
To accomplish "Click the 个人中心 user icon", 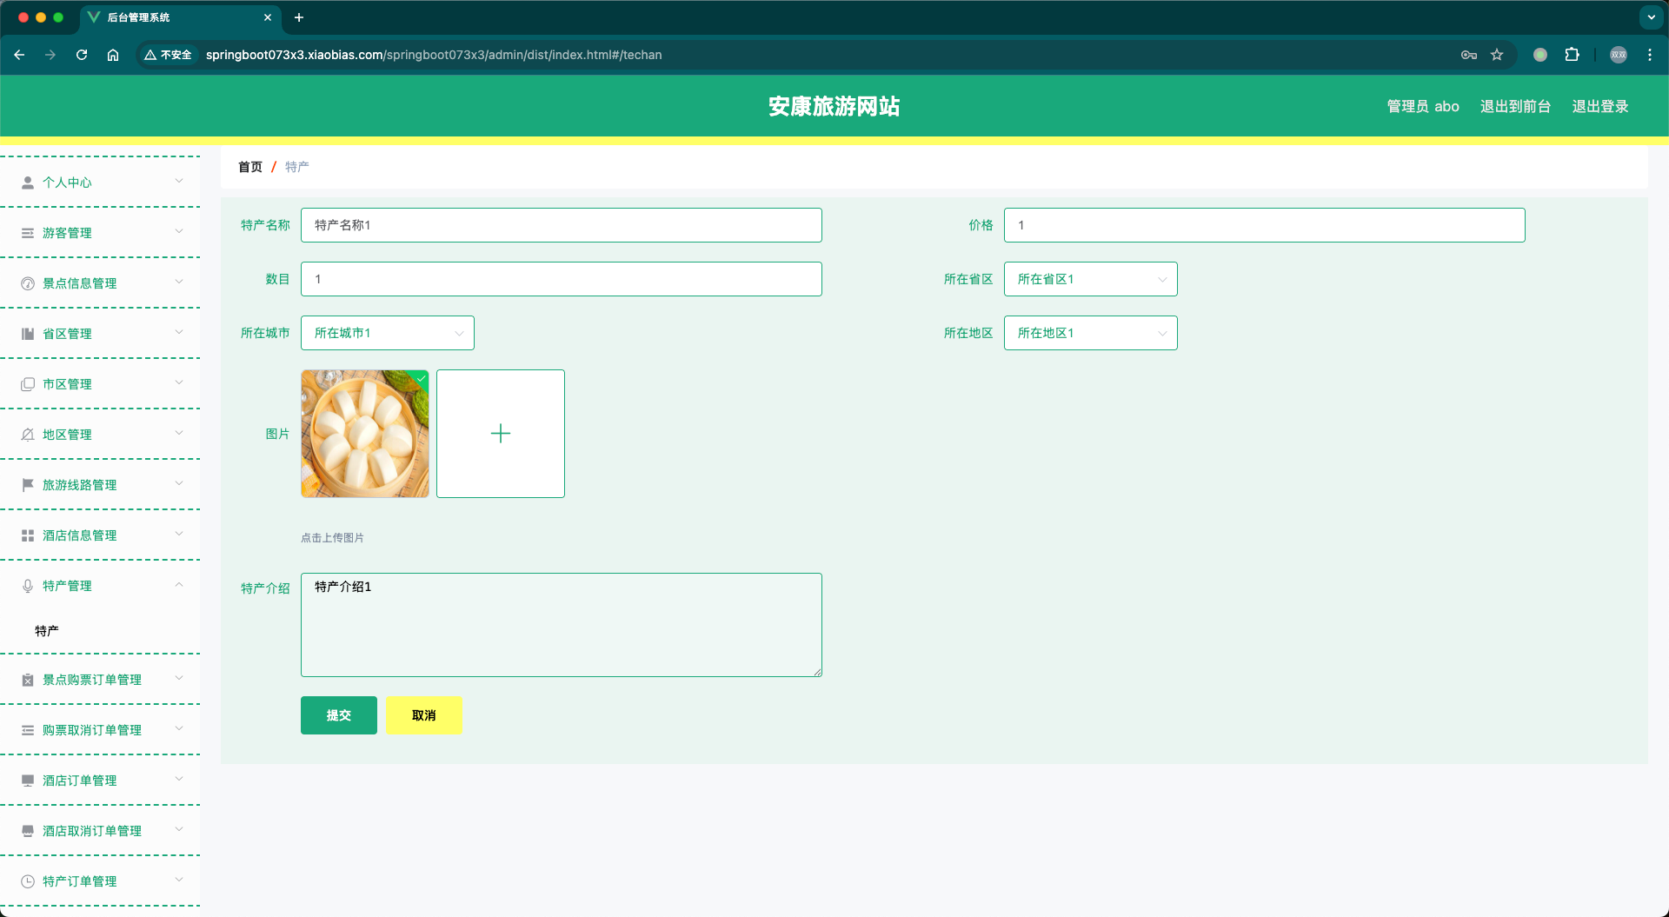I will click(28, 183).
